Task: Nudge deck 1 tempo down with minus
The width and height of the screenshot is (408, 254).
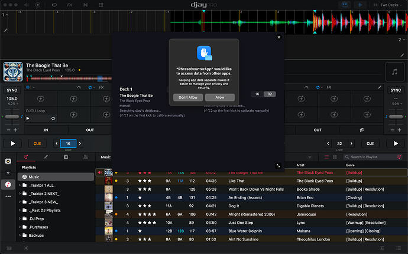Action: (9, 130)
